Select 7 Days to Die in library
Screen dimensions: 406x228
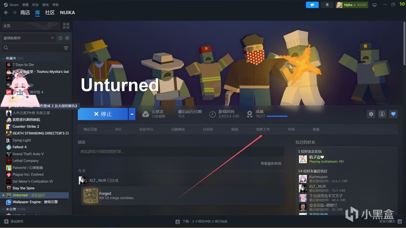click(23, 65)
